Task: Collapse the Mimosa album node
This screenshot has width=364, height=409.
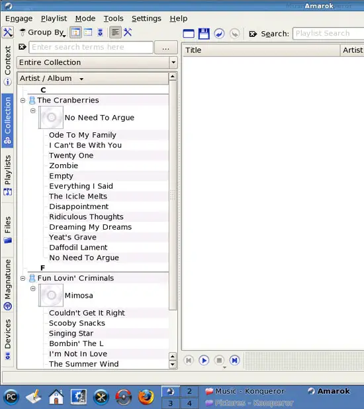Action: pyautogui.click(x=33, y=289)
